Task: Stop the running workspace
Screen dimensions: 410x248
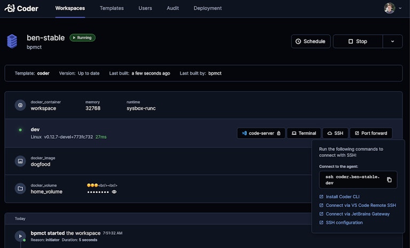Action: (x=358, y=42)
